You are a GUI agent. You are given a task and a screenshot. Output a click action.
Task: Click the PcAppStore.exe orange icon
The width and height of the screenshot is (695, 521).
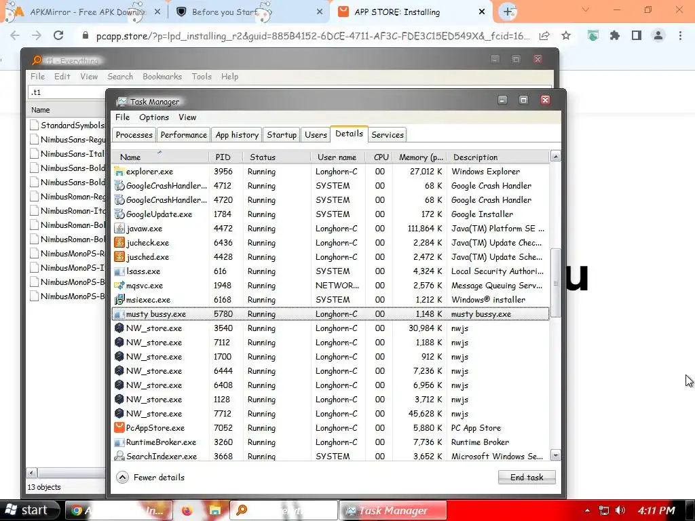[119, 427]
